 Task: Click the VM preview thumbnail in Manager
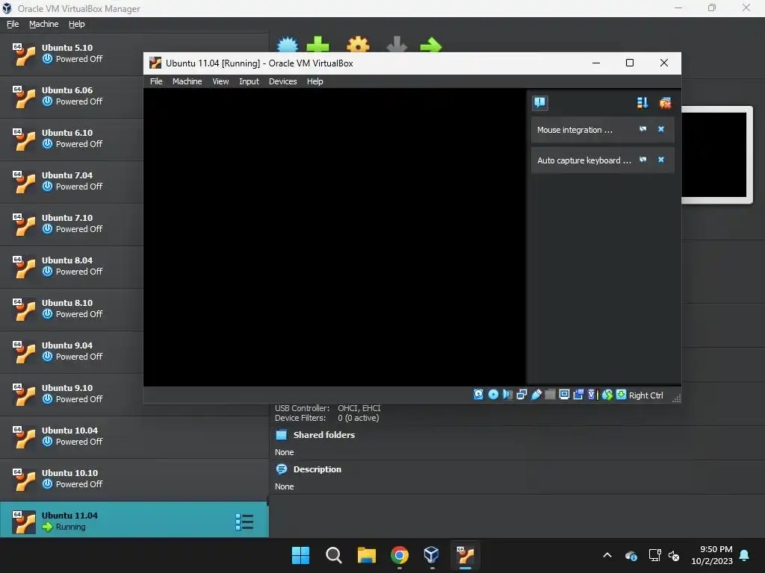tap(716, 155)
